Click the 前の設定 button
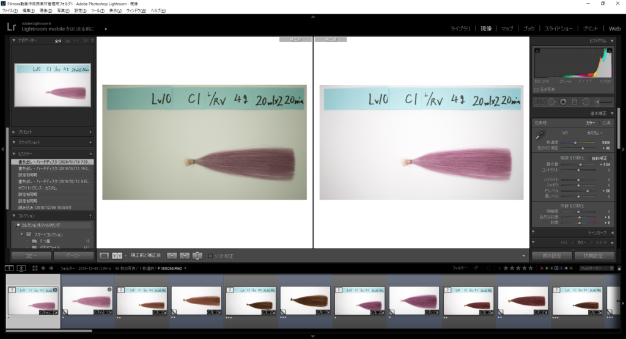626x339 pixels. (x=551, y=255)
